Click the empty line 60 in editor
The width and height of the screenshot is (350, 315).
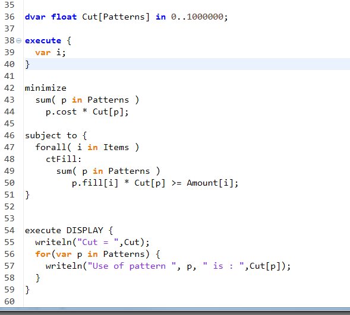click(187, 301)
